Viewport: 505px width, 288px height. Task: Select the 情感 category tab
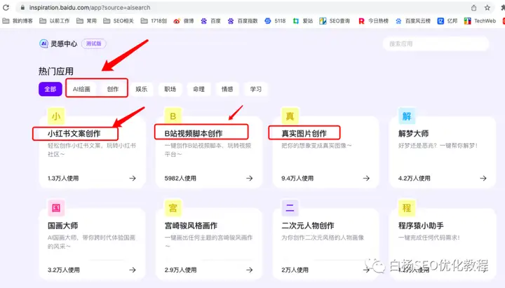227,89
